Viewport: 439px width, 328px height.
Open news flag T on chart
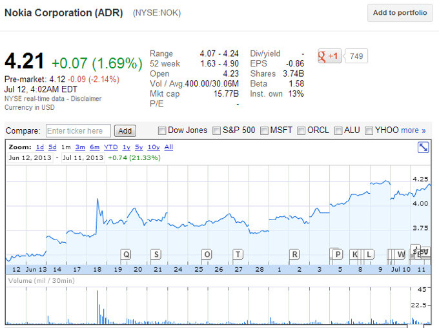tap(238, 254)
